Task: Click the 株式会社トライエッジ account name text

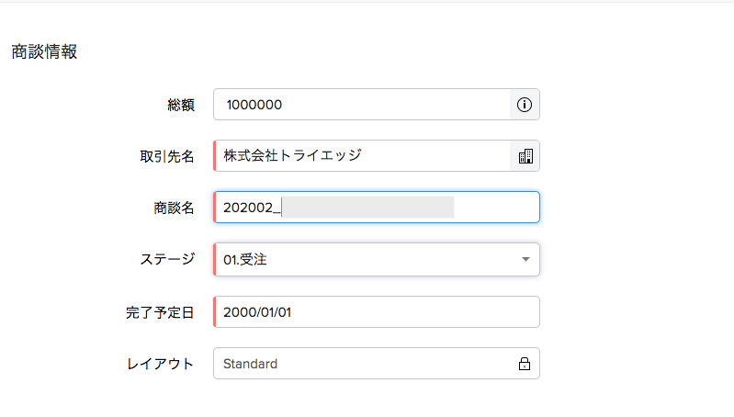Action: pos(292,155)
